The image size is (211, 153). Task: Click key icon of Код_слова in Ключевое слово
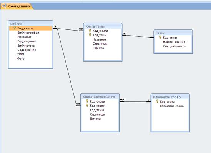[157, 101]
